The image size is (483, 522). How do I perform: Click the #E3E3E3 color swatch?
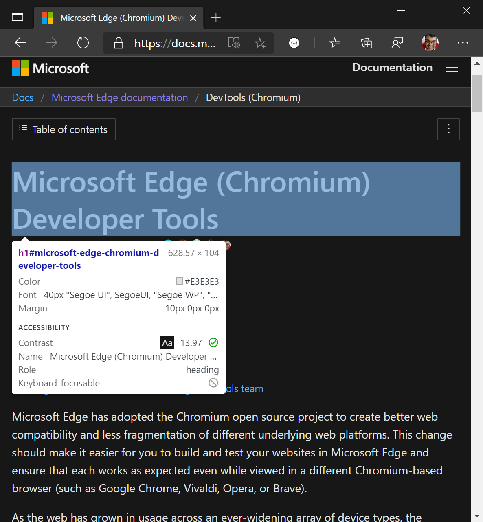click(180, 281)
